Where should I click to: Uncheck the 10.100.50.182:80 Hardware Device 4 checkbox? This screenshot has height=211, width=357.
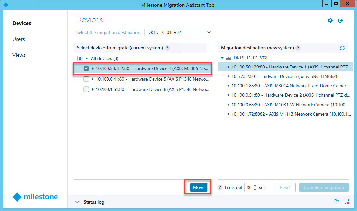click(x=86, y=68)
